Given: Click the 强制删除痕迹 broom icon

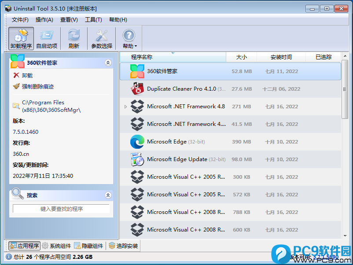Looking at the screenshot, I should click(16, 86).
